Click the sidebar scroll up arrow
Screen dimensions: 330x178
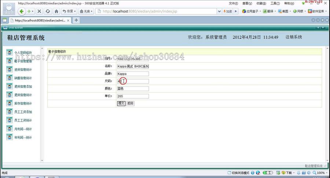(42, 49)
